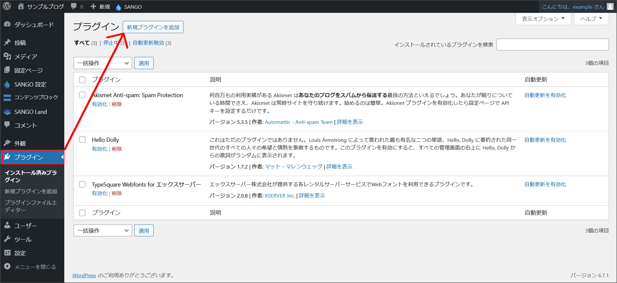Screen dimensions: 617x283
Task: Tick the TypeSquare Webfonts plugin checkbox
Action: [82, 184]
